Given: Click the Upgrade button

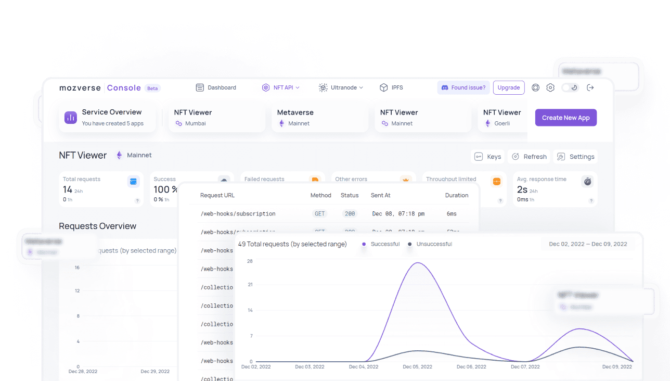Looking at the screenshot, I should click(x=508, y=87).
